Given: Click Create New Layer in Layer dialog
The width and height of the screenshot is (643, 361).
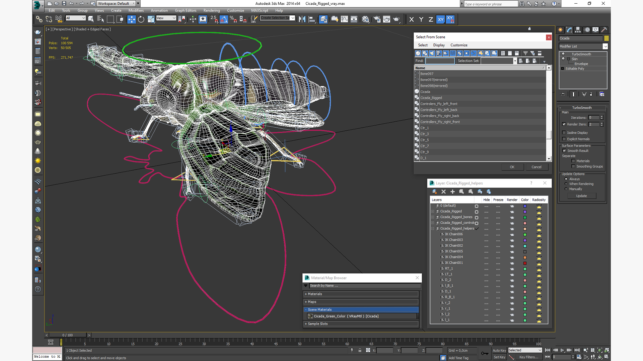Looking at the screenshot, I should click(x=434, y=192).
